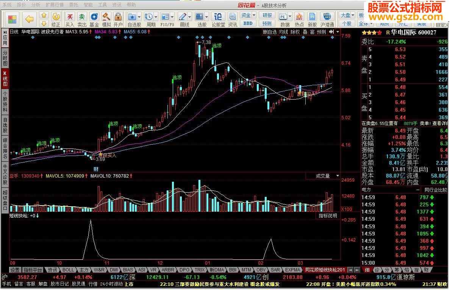Click 同行业比较 link in quote panel
Screen dimensions: 450x290
coord(436,190)
